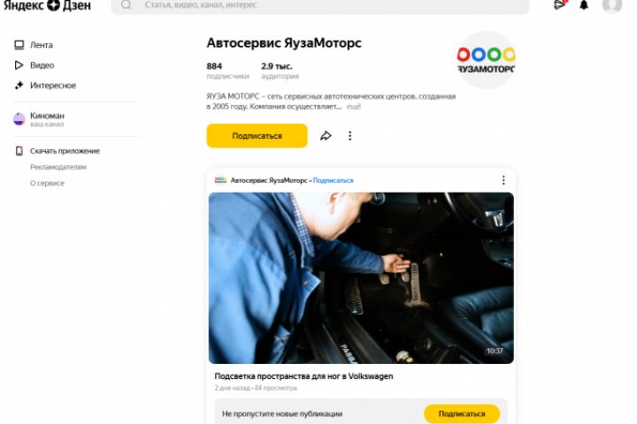Focus the search input field
This screenshot has height=424, width=637.
click(320, 5)
